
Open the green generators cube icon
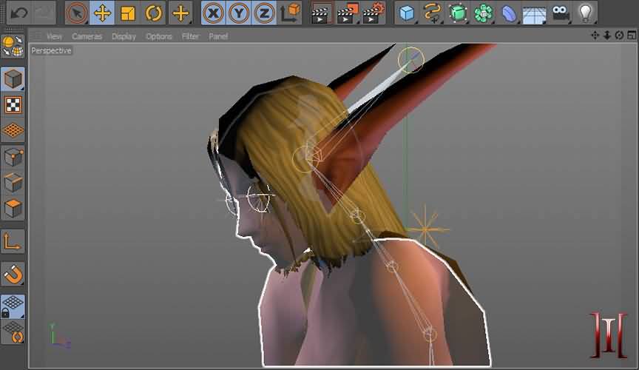(458, 13)
